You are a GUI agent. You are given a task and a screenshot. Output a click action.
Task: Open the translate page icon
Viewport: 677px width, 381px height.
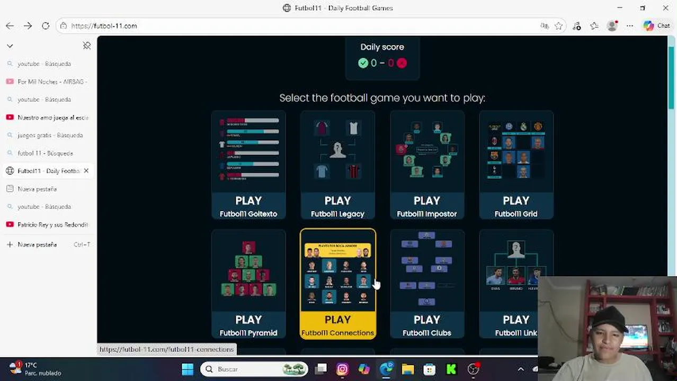coord(544,26)
